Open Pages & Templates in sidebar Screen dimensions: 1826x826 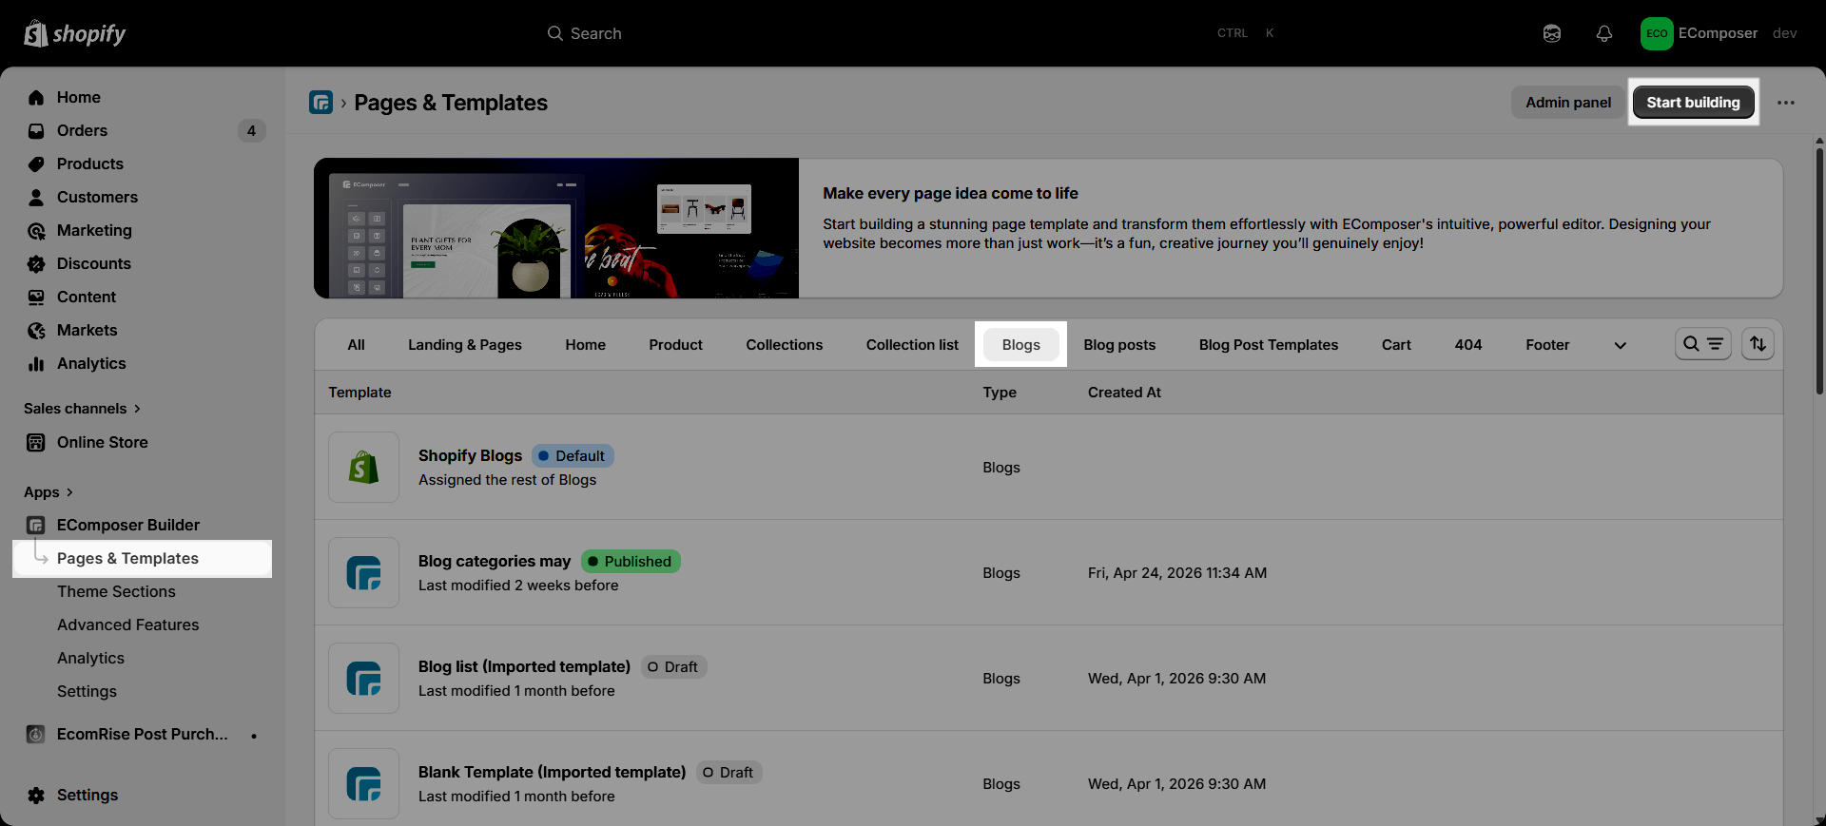pos(143,559)
